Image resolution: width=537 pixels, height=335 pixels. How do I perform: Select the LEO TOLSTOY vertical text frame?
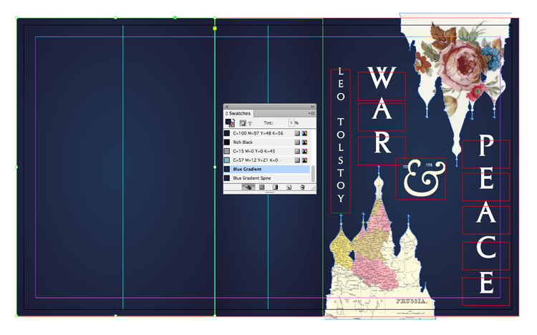click(x=340, y=141)
